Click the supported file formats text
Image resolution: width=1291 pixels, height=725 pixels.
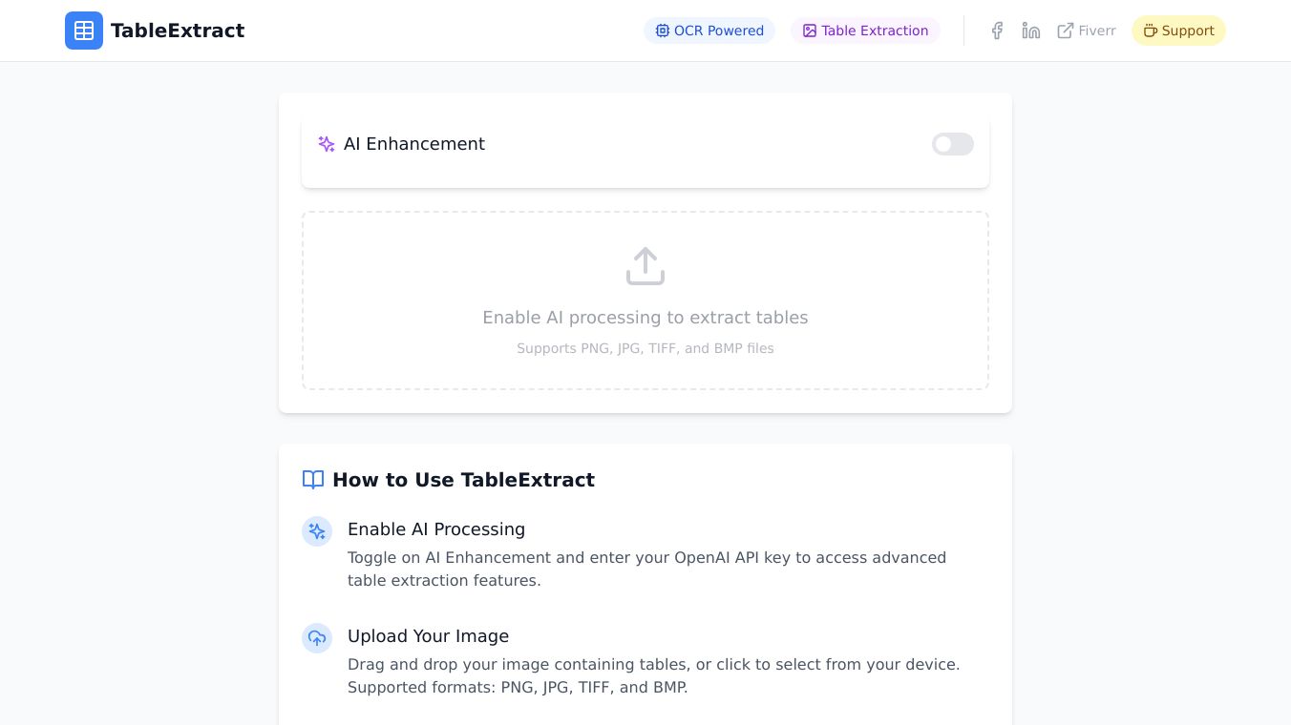click(x=645, y=348)
